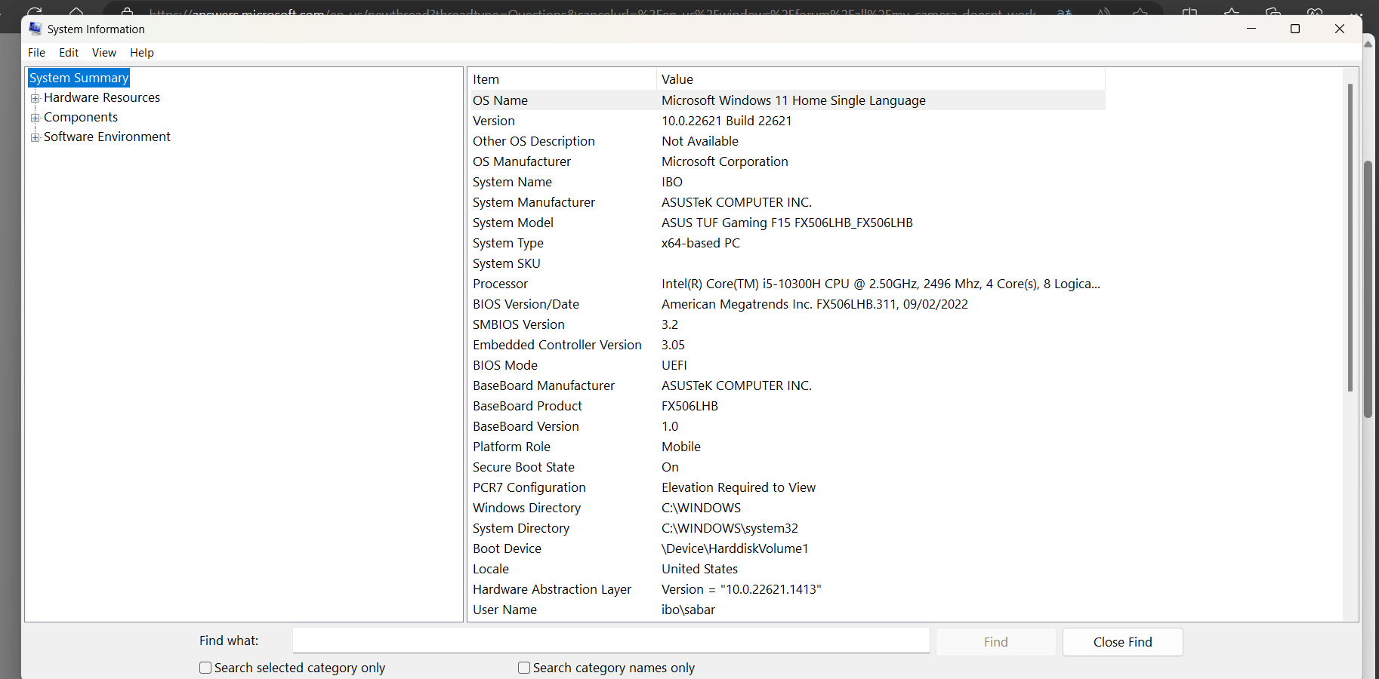This screenshot has width=1379, height=679.
Task: Select the BaseBoard Version row
Action: 788,426
